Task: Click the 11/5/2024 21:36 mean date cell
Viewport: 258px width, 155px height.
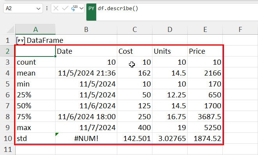Action: click(x=86, y=73)
